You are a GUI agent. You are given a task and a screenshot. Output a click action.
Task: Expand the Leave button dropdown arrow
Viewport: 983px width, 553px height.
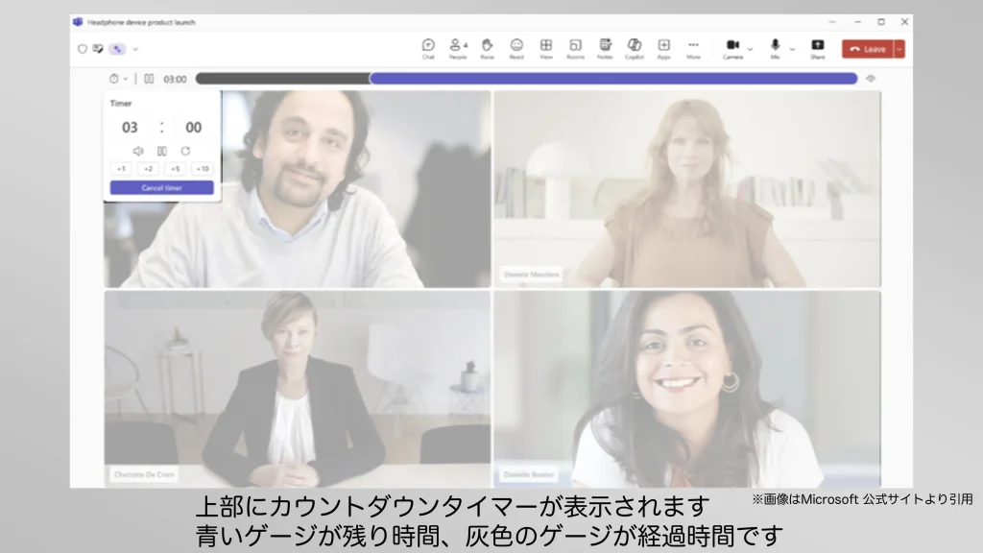click(x=899, y=49)
